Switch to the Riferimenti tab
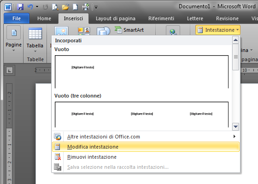This screenshot has width=258, height=184. pyautogui.click(x=161, y=18)
